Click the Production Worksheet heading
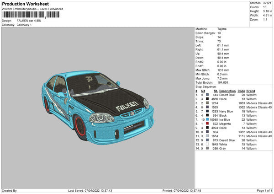This screenshot has height=194, width=274. point(25,4)
